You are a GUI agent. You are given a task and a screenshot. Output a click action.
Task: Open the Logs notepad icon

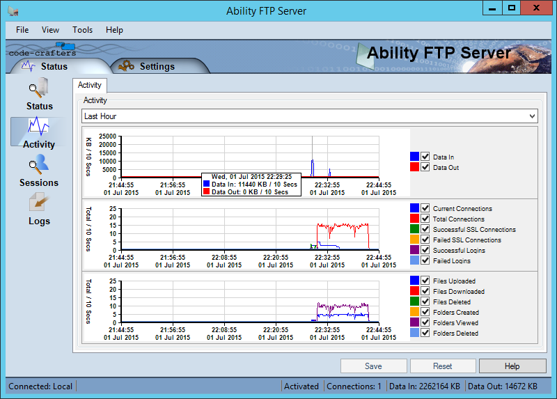39,203
